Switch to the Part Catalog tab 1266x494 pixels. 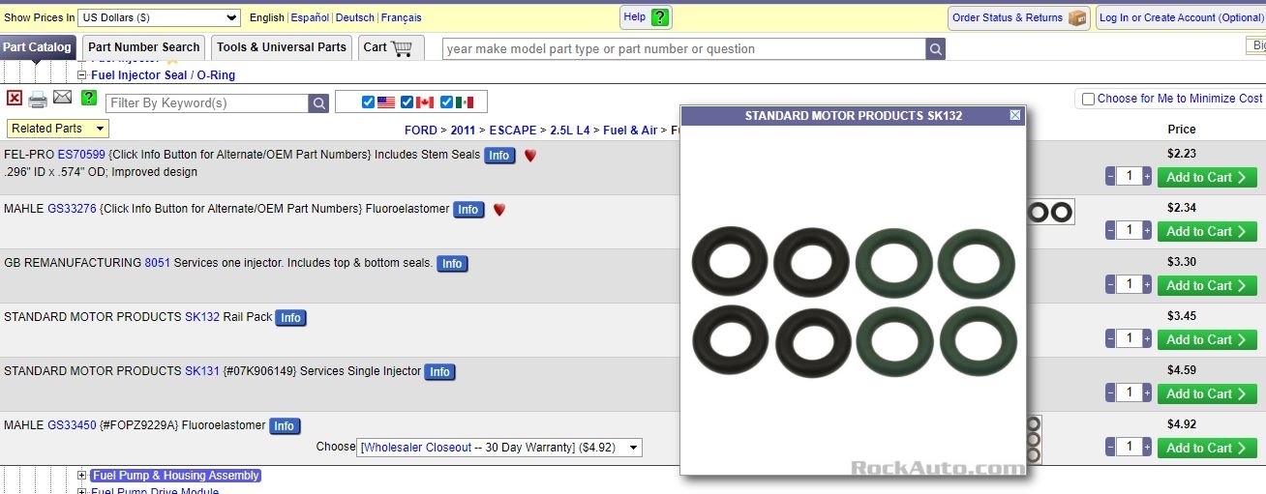pyautogui.click(x=37, y=47)
